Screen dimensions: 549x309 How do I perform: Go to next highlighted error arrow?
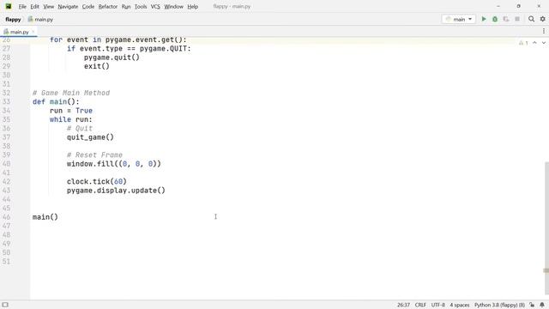543,43
